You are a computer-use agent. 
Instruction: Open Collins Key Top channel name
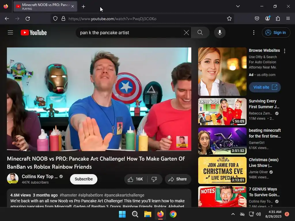coord(40,176)
